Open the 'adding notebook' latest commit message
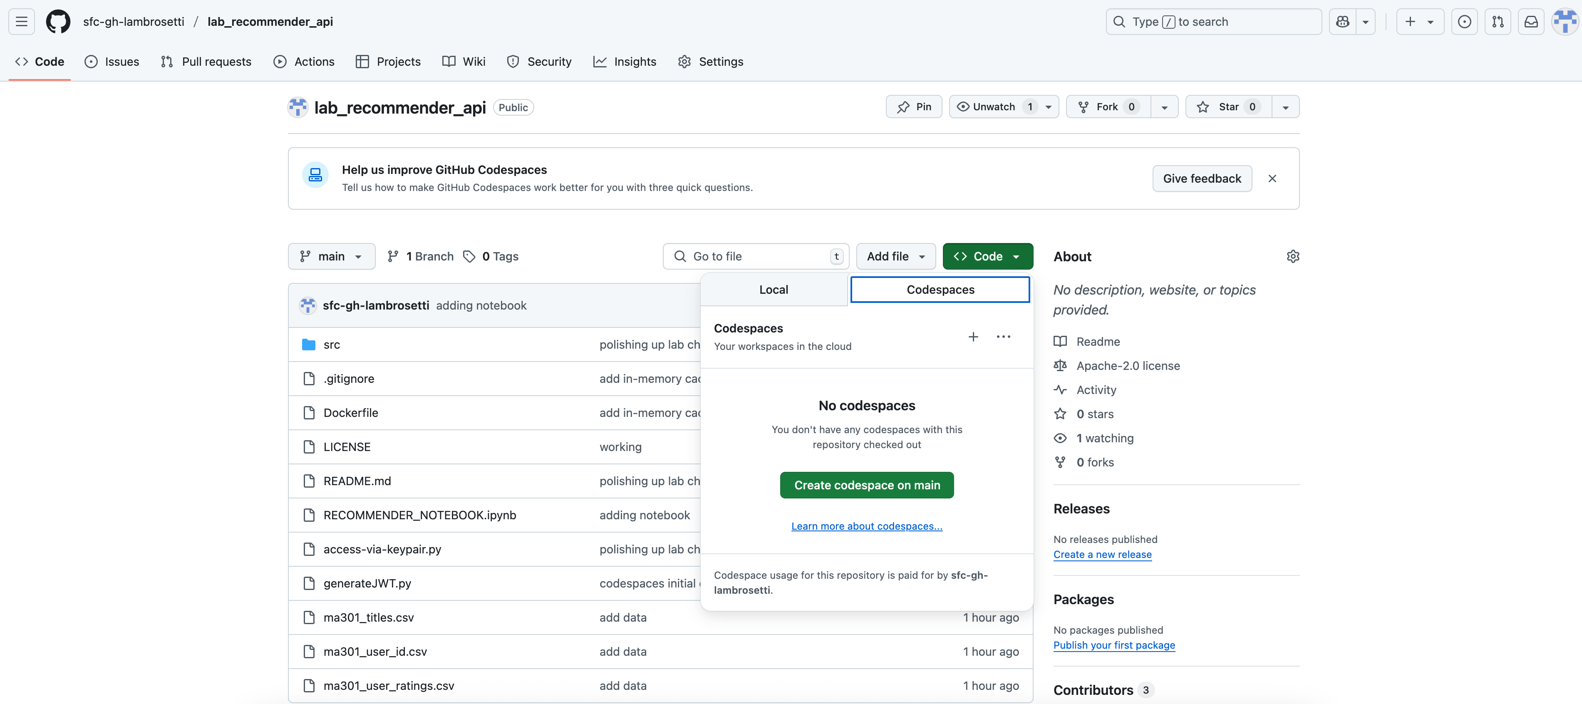 (x=481, y=305)
